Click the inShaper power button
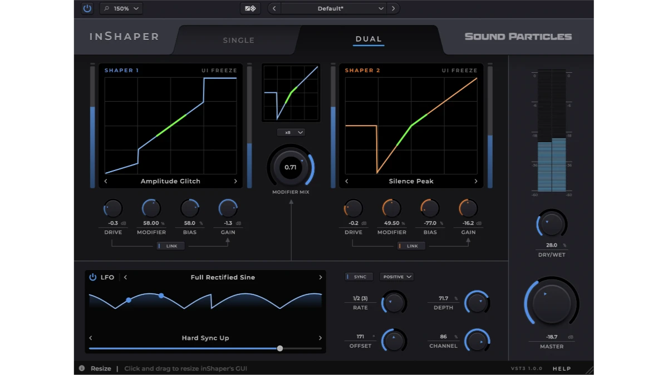Image resolution: width=668 pixels, height=375 pixels. [87, 8]
